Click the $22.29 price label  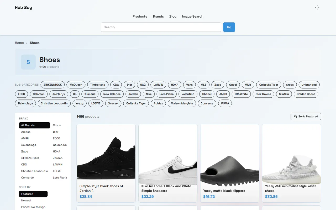point(148,197)
